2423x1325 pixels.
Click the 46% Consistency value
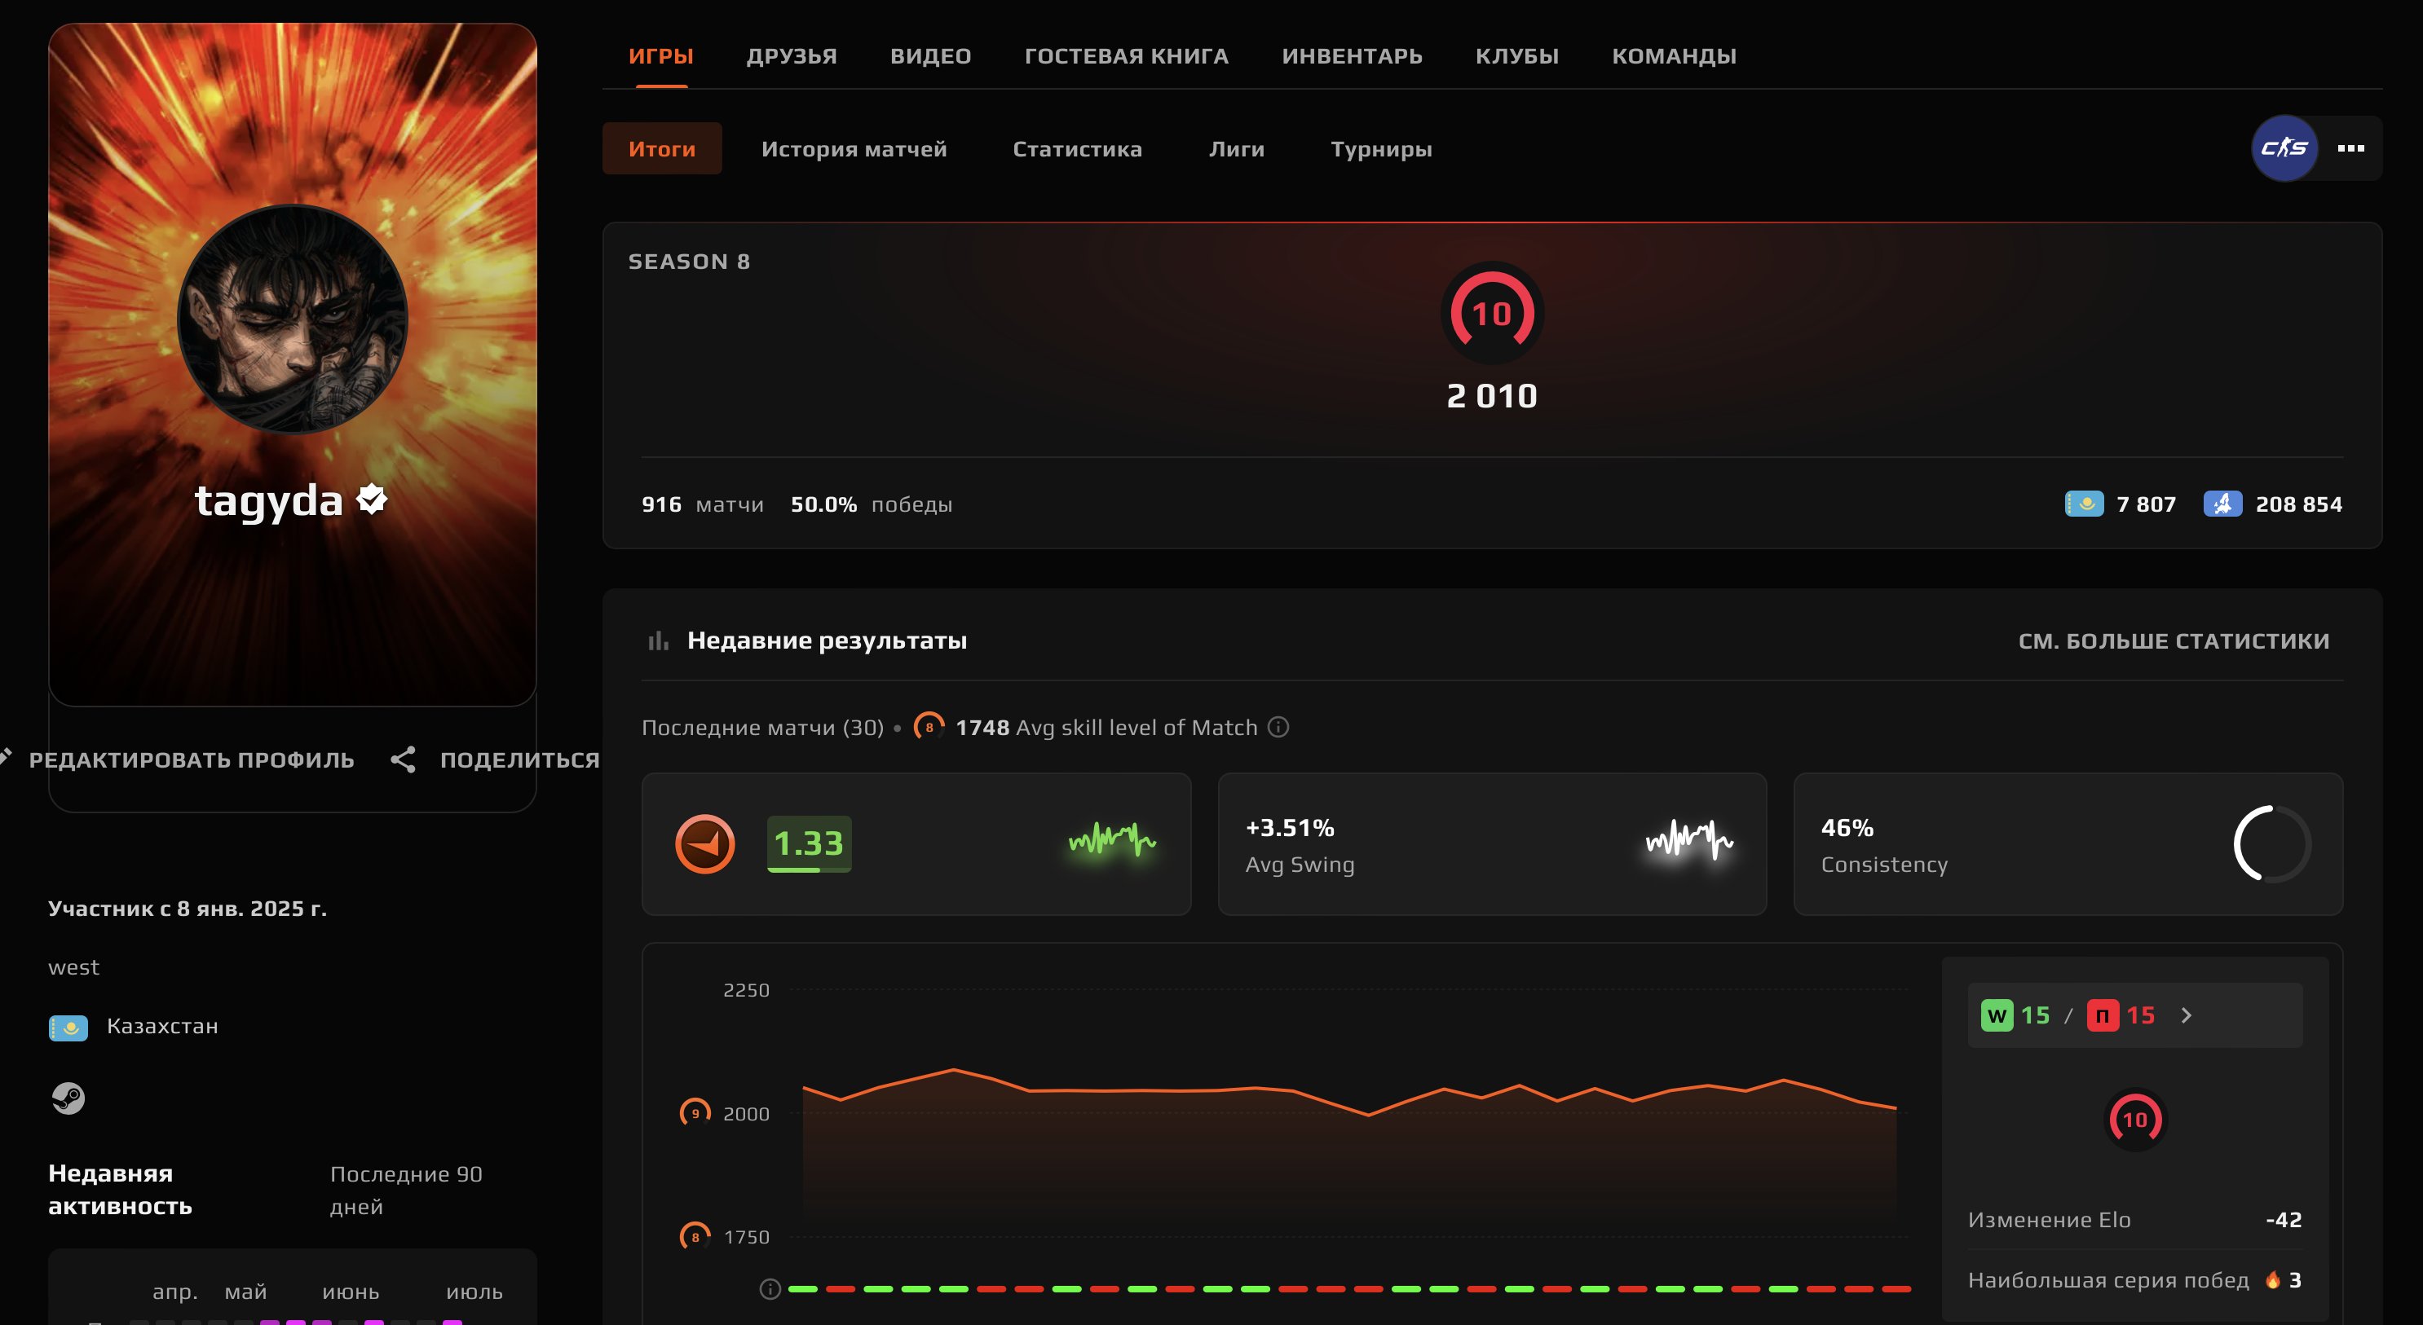[1847, 828]
